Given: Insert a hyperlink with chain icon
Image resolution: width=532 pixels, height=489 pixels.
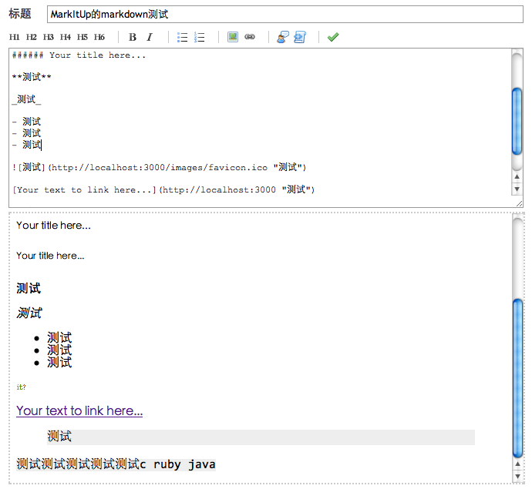Looking at the screenshot, I should (x=250, y=37).
